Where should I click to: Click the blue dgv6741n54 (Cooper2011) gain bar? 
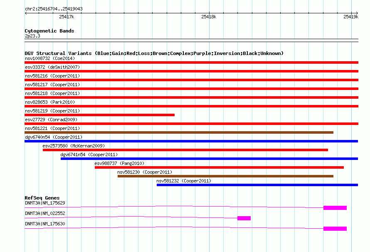209,159
